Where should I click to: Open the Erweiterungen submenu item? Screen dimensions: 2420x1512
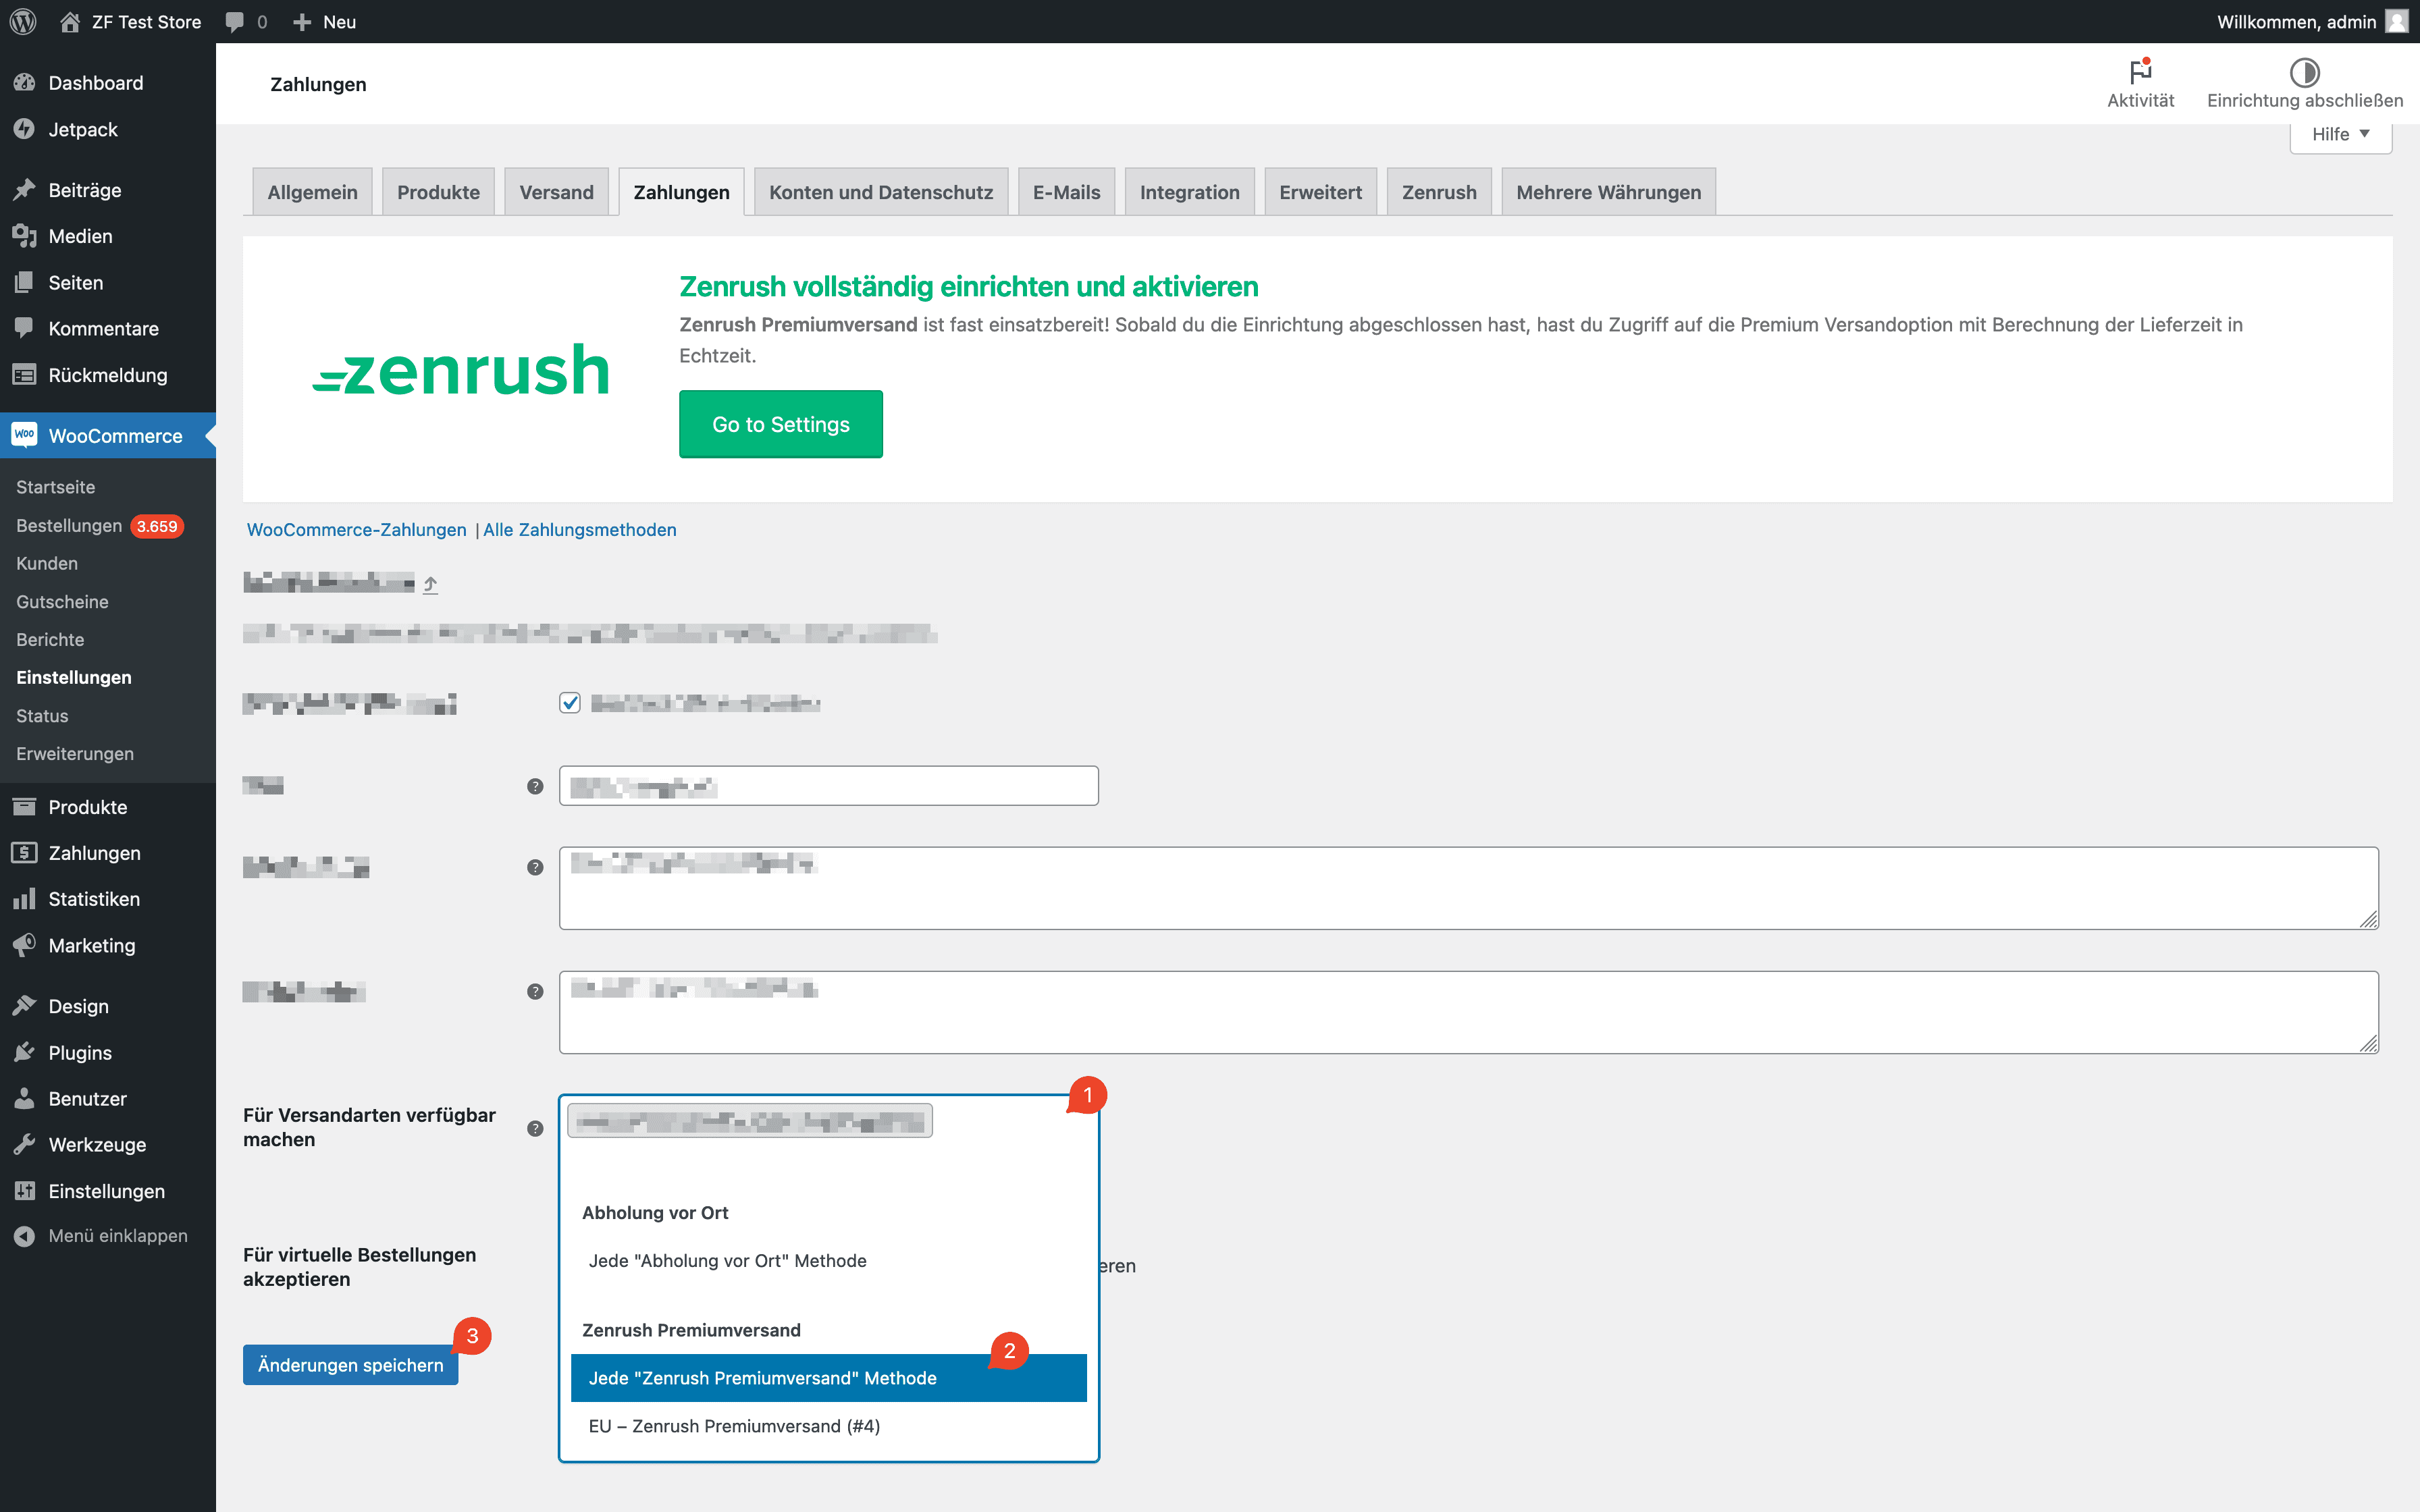[x=75, y=753]
